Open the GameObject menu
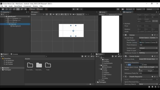Image resolution: width=160 pixels, height=90 pixels. [x=18, y=6]
